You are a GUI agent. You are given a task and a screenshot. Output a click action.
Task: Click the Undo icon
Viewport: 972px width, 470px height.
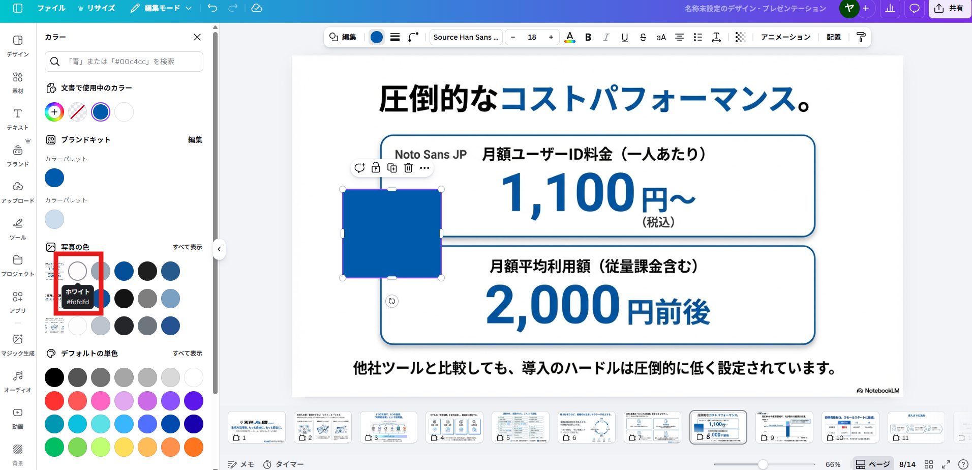point(212,8)
